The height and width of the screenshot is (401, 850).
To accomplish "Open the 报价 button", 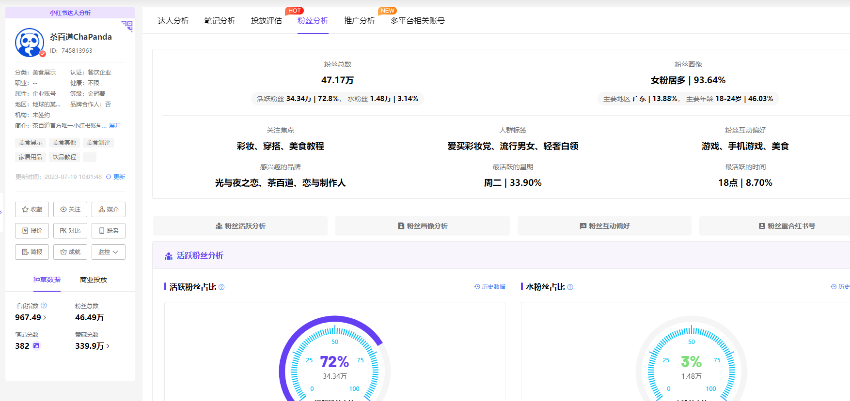I will [x=32, y=231].
